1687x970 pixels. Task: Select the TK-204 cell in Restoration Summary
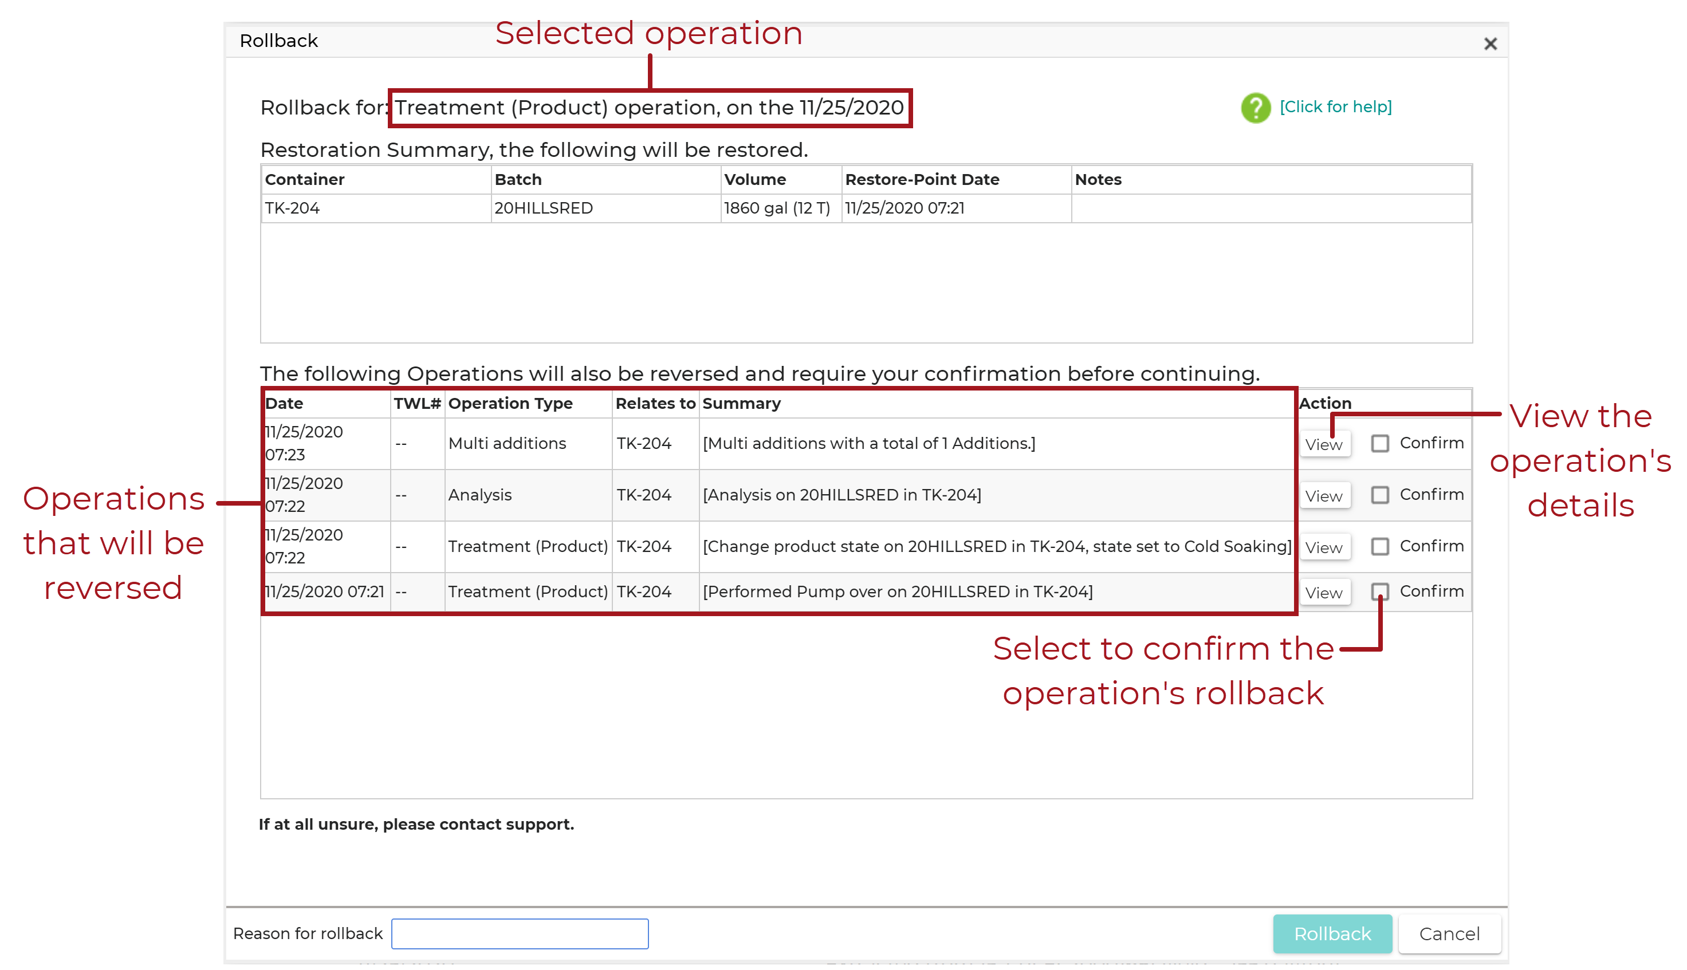click(376, 208)
